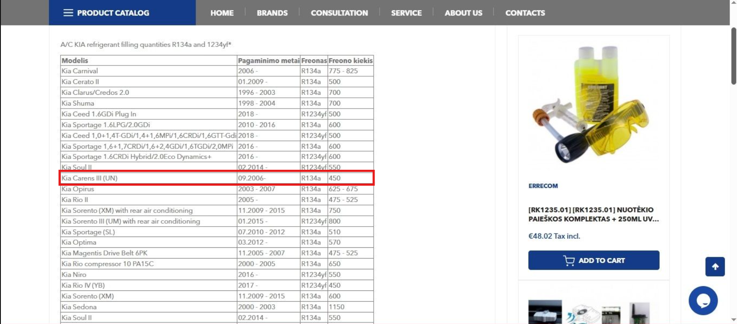Click the next product thumbnail below the cart
The height and width of the screenshot is (324, 737).
[589, 312]
